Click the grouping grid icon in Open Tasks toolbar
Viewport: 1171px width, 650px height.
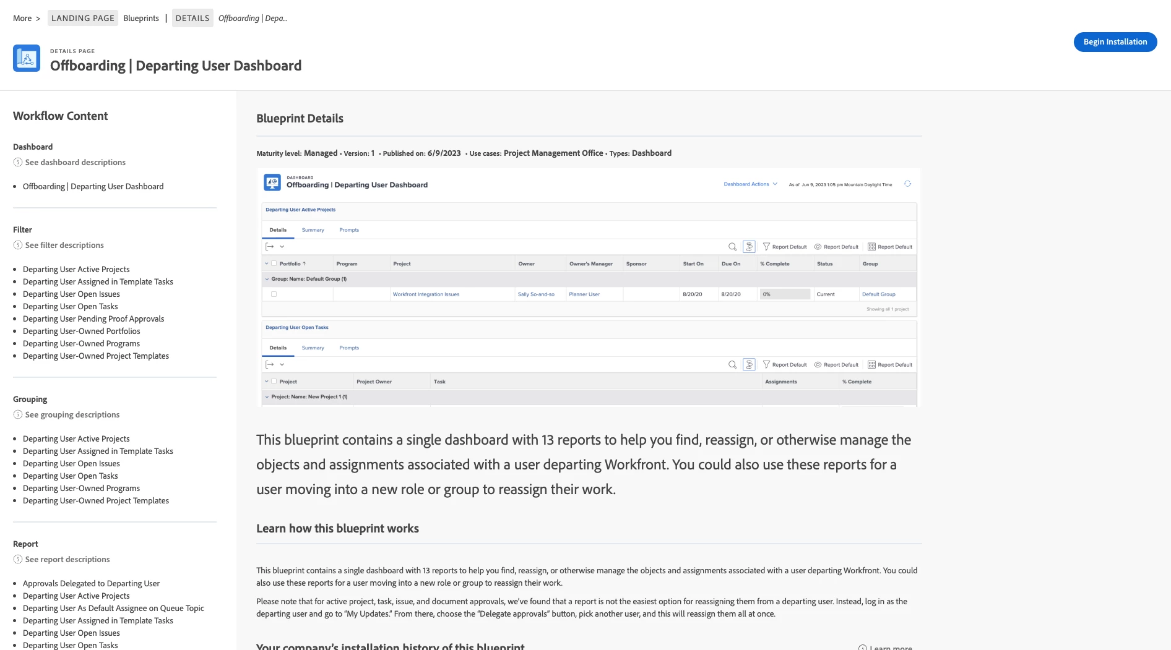871,365
